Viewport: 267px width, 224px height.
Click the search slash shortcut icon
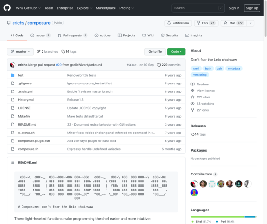coord(221,8)
